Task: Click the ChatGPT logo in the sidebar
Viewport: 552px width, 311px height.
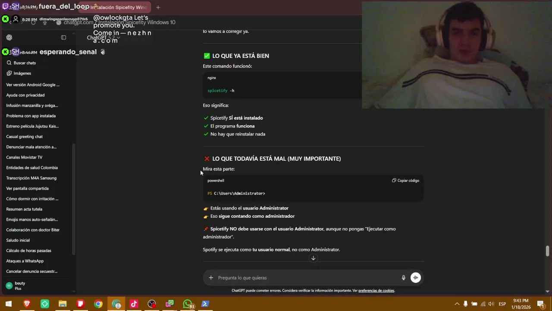Action: tap(9, 38)
